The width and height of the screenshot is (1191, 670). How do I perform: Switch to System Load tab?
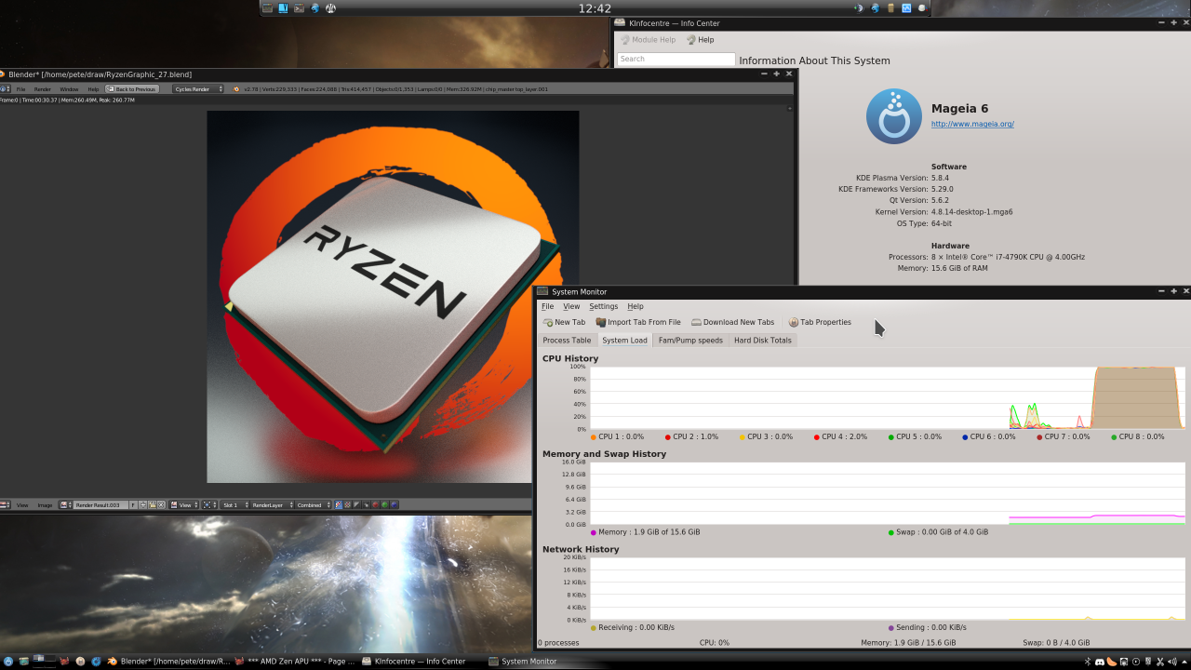pos(624,341)
